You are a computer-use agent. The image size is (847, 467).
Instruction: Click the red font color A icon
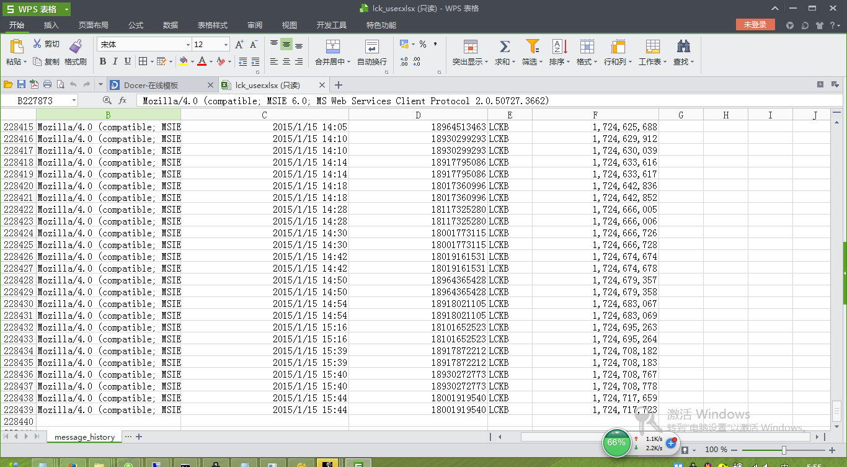tap(202, 61)
